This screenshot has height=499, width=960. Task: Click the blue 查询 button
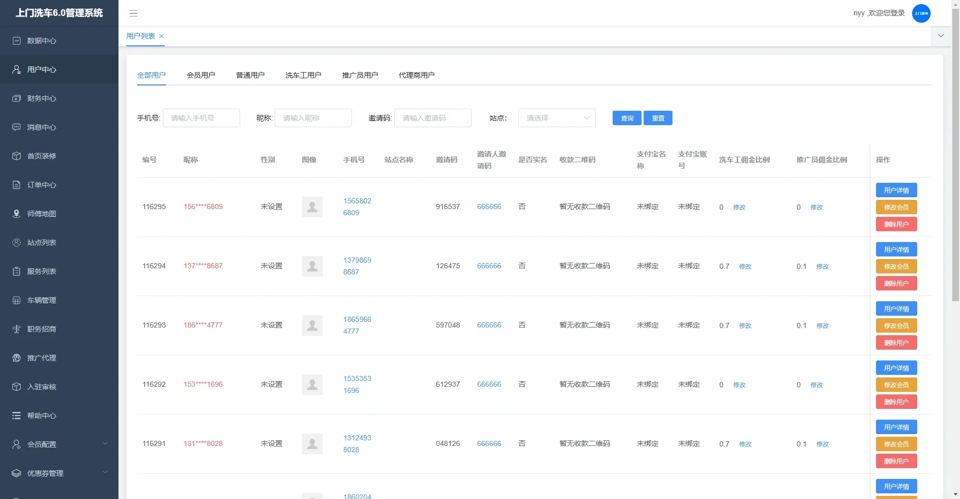[627, 118]
